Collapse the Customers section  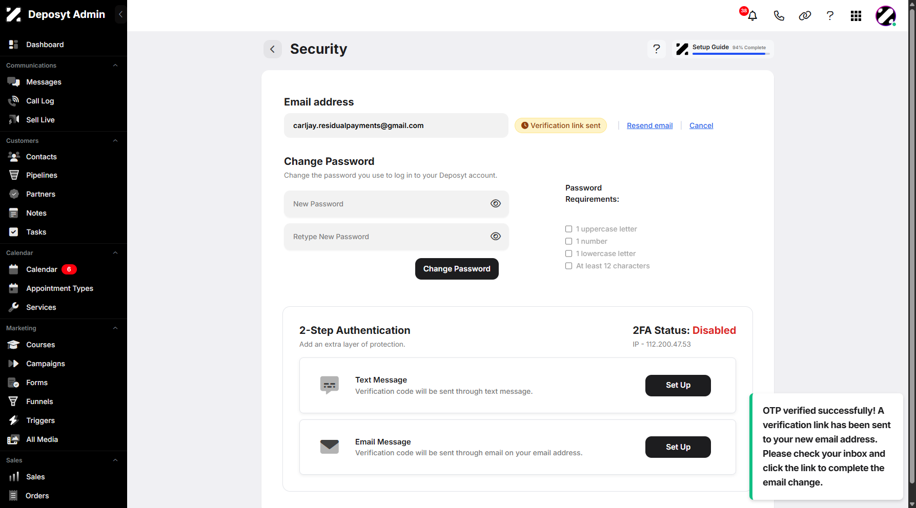tap(115, 141)
